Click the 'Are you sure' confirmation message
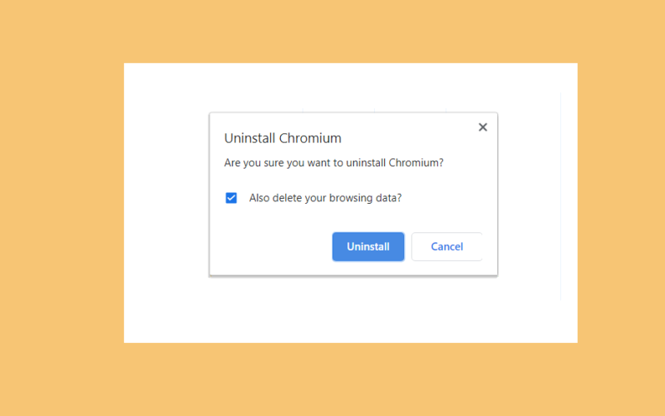 (x=334, y=162)
